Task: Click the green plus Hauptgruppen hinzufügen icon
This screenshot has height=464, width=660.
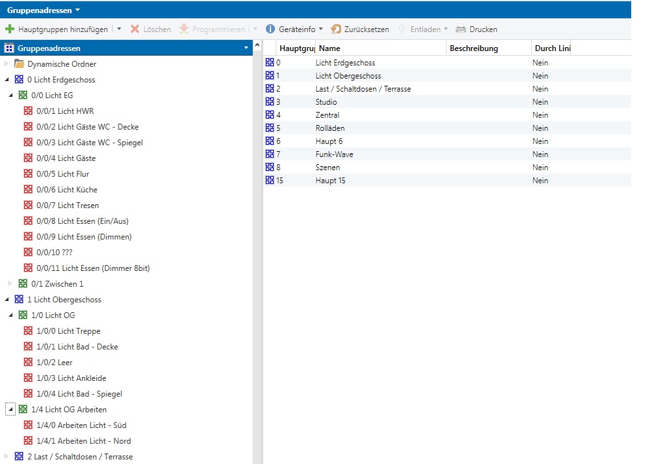Action: coord(10,29)
